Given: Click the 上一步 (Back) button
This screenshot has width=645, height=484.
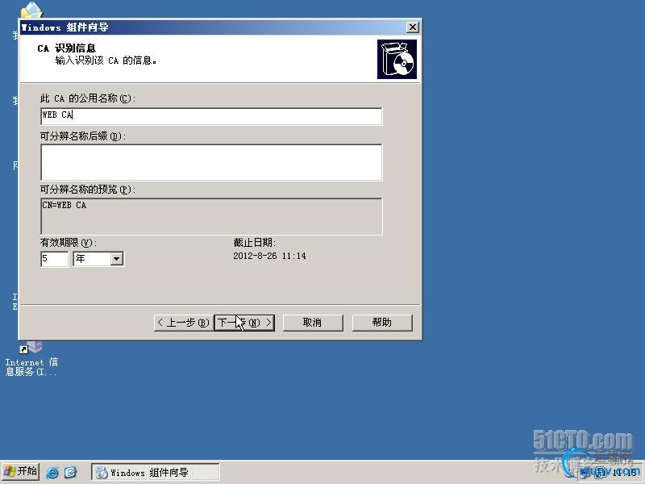Looking at the screenshot, I should click(184, 323).
